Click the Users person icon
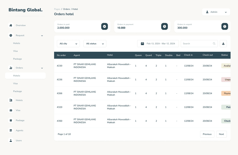Image resolution: width=238 pixels, height=155 pixels. tap(11, 140)
